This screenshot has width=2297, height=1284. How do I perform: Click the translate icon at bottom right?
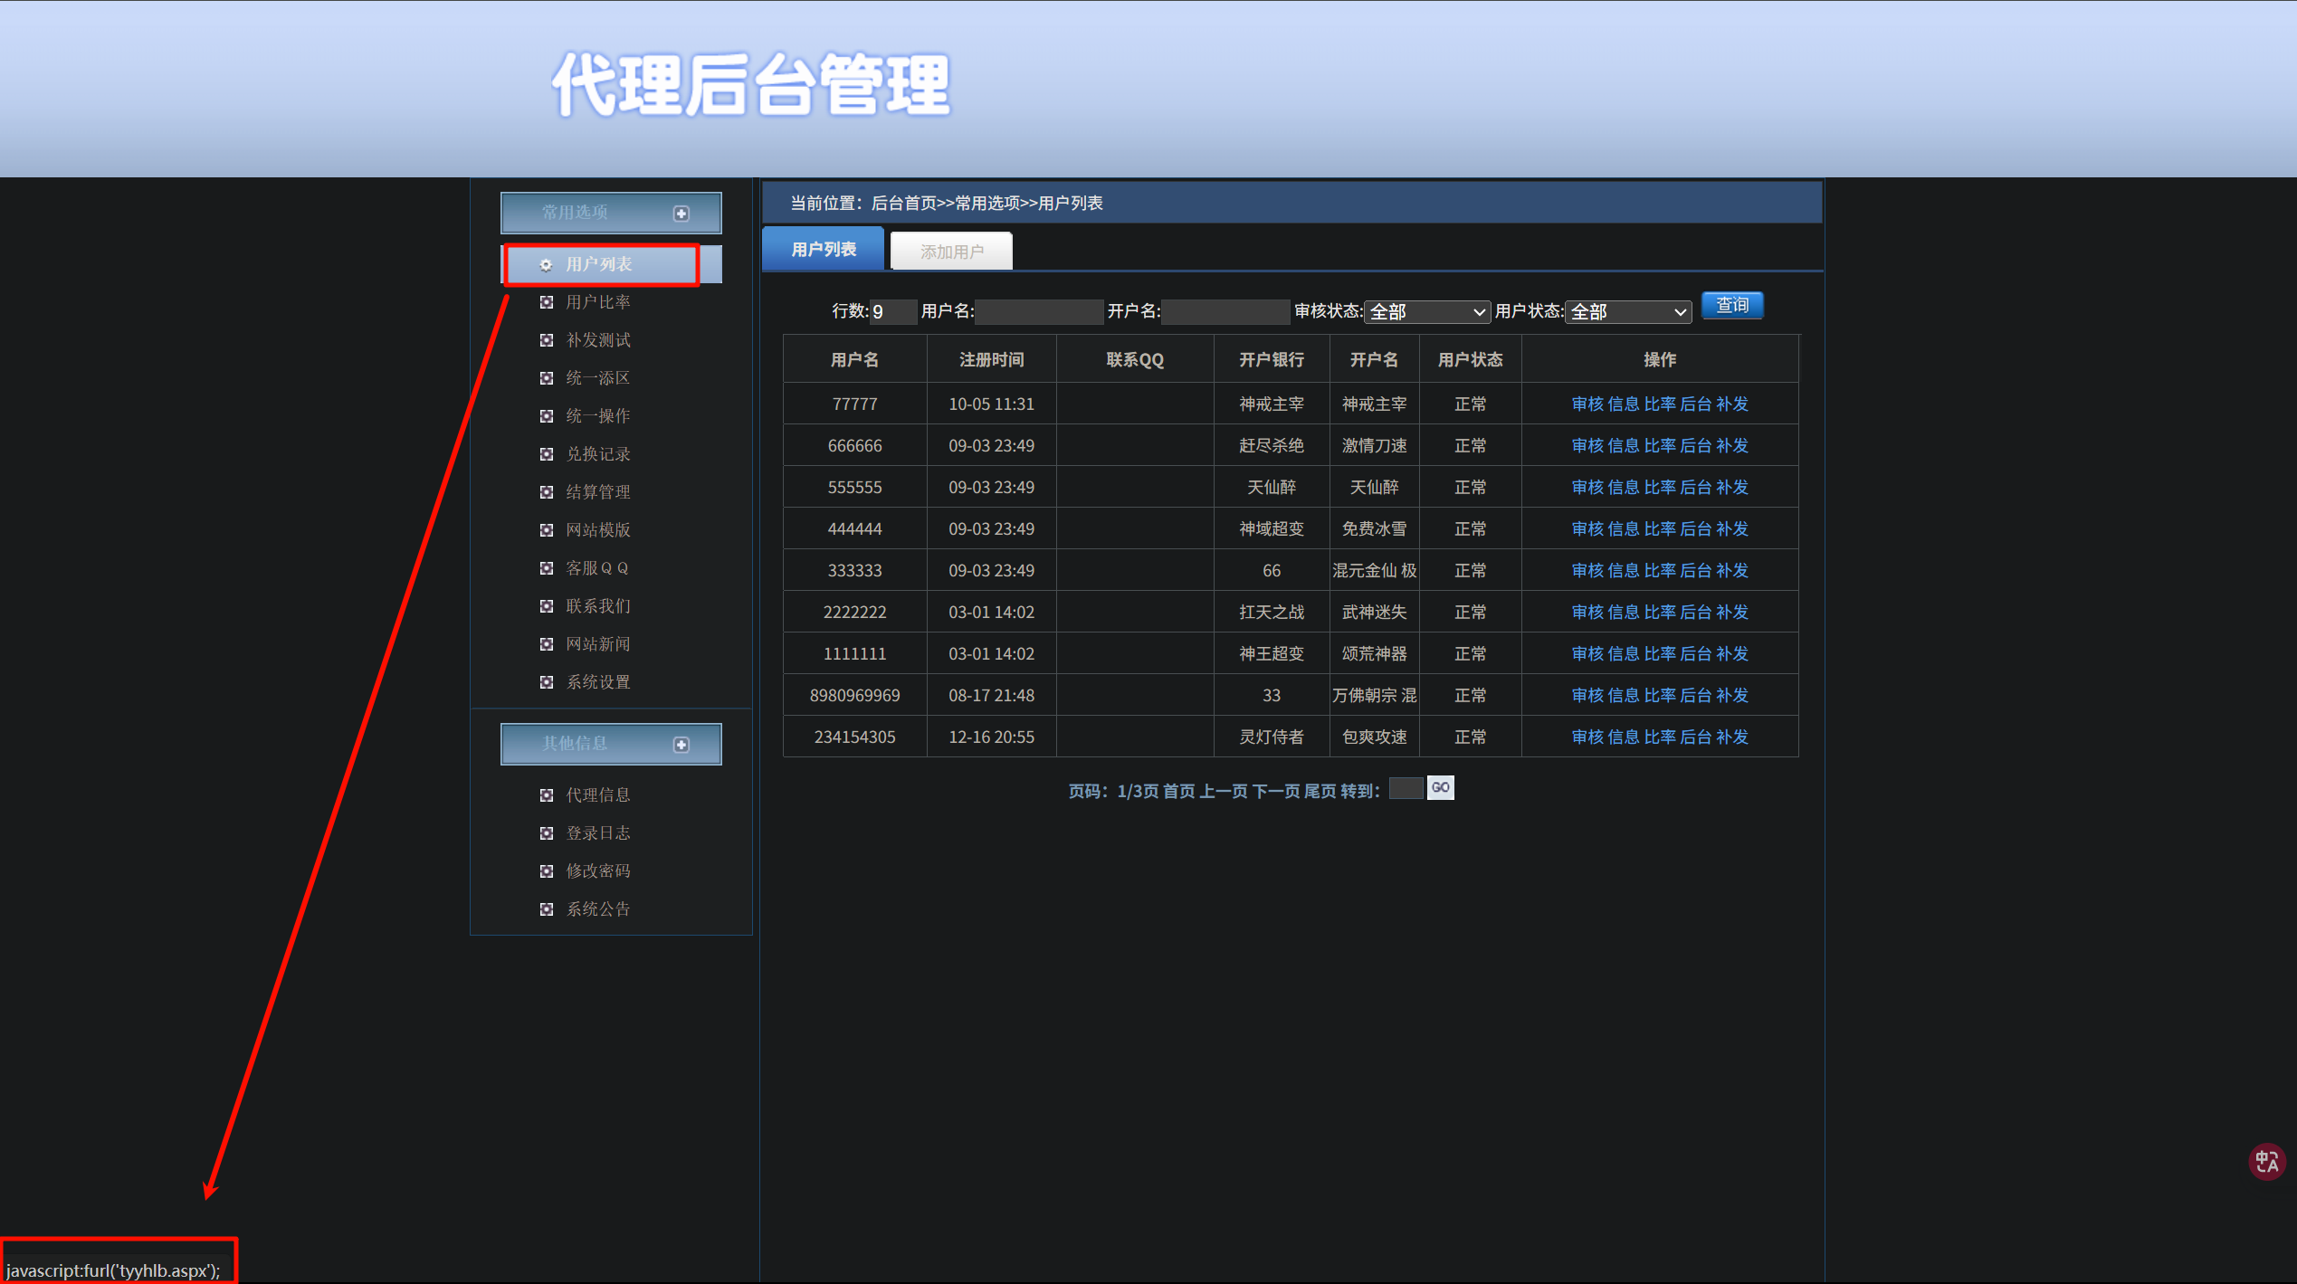2266,1161
